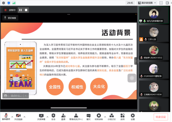Stop the recording with square button
172x122 pixels.
click(26, 10)
